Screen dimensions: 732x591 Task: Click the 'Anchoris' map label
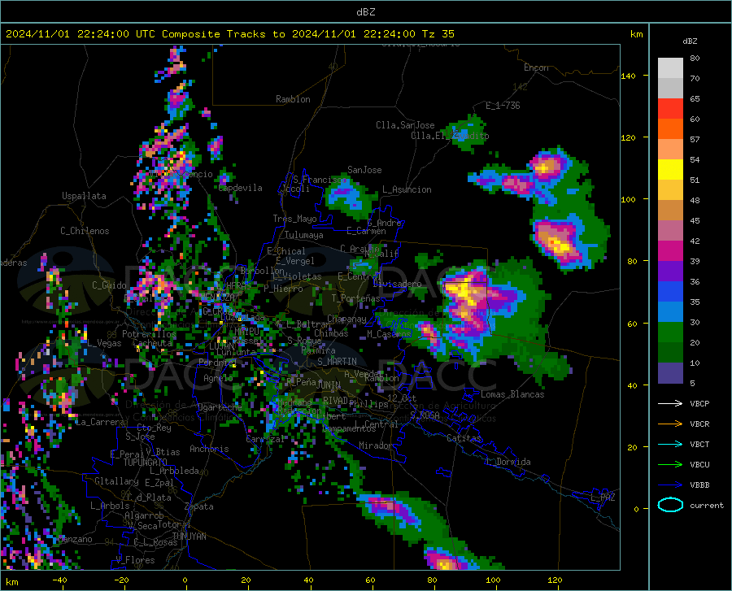pyautogui.click(x=209, y=449)
